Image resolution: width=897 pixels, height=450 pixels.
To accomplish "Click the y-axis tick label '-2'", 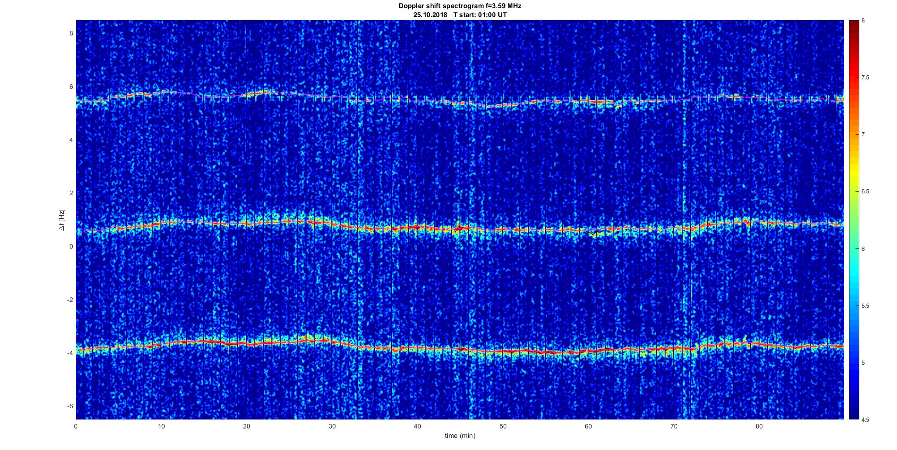I will [x=70, y=300].
